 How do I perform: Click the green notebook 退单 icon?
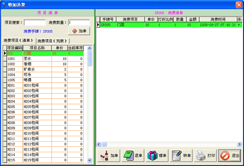coord(129,155)
